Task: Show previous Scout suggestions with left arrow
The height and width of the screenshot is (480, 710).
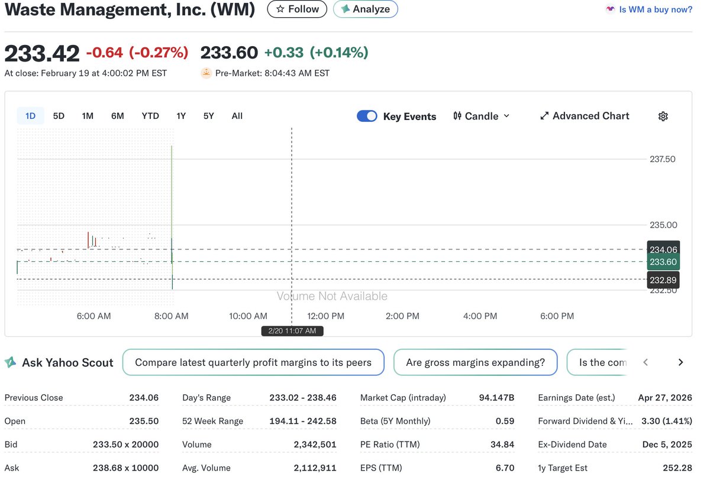Action: pyautogui.click(x=646, y=362)
